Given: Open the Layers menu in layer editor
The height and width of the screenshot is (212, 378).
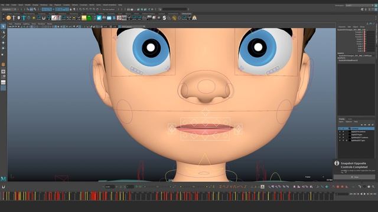Looking at the screenshot, I should [x=341, y=122].
